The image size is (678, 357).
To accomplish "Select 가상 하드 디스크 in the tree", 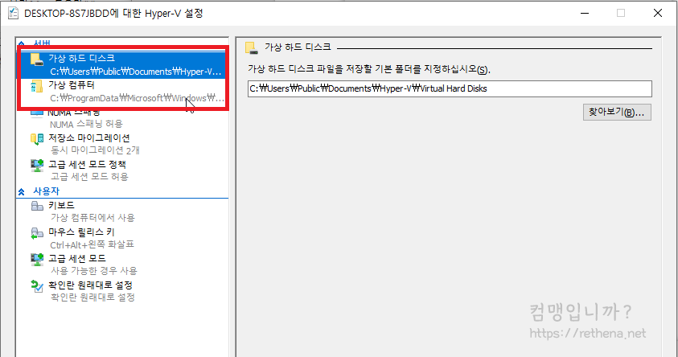I will 122,65.
